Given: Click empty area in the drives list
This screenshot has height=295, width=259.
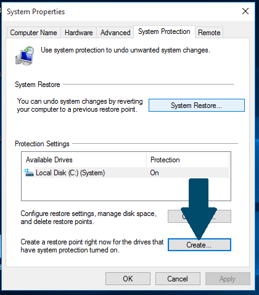Looking at the screenshot, I should point(103,189).
